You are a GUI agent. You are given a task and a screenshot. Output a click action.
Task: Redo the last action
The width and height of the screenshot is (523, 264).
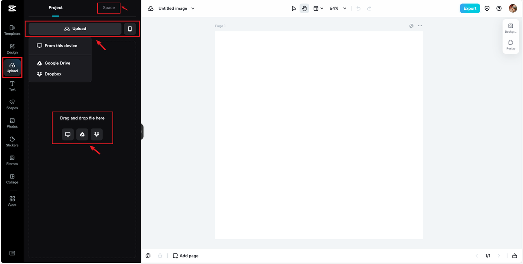point(369,8)
